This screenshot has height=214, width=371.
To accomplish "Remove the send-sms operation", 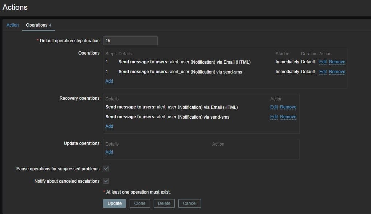I will (x=337, y=72).
